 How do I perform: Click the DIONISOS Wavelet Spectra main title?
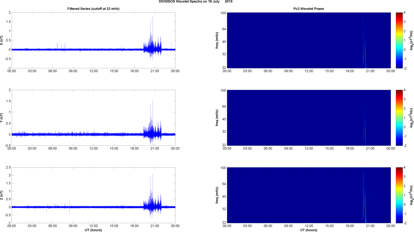[x=195, y=2]
